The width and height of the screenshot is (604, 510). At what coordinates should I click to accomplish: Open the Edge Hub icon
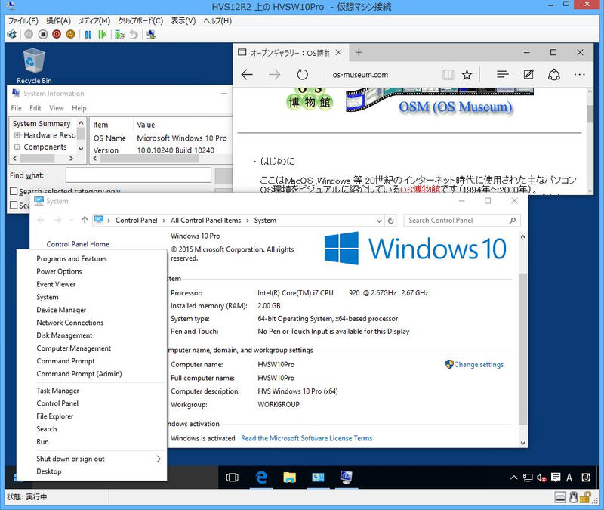(502, 74)
